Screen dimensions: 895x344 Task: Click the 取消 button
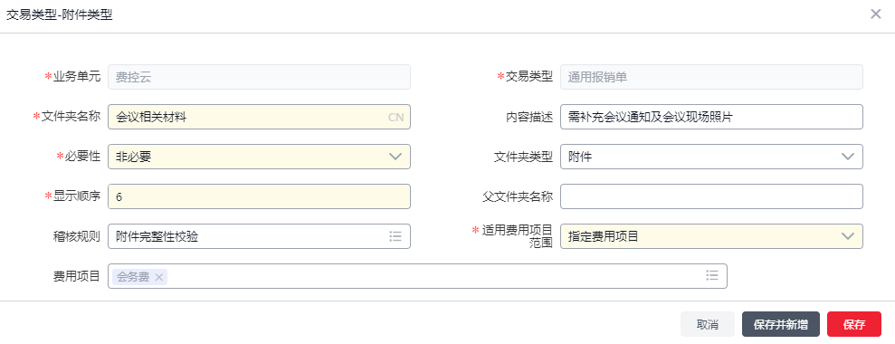pyautogui.click(x=707, y=324)
